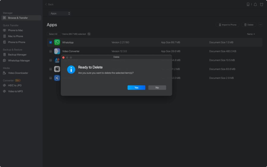Open the notifications bell icon

[255, 5]
